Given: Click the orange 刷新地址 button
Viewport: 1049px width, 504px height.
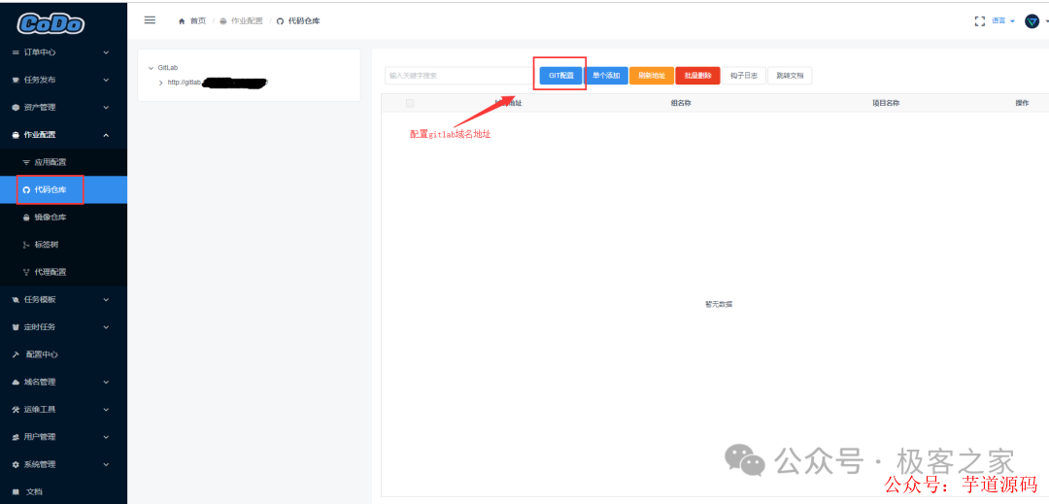Looking at the screenshot, I should pos(651,76).
